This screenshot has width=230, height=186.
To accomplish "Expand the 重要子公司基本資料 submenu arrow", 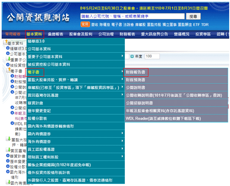I will 122,56.
